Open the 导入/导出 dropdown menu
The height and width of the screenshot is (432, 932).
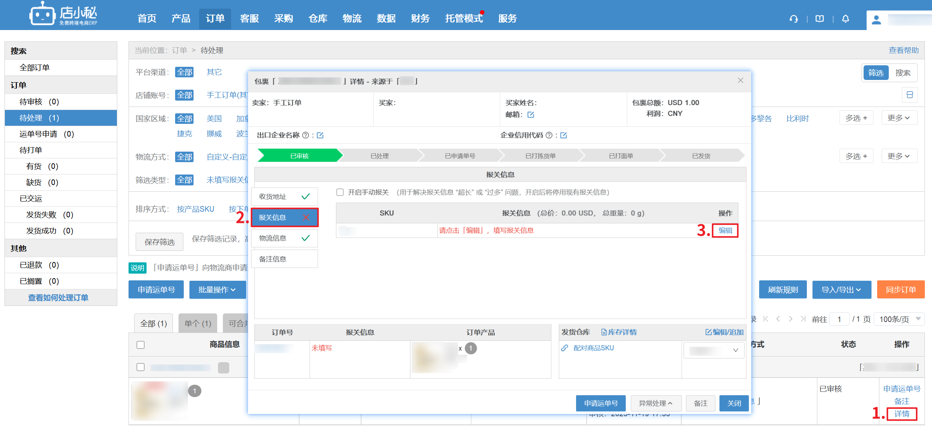tap(841, 290)
